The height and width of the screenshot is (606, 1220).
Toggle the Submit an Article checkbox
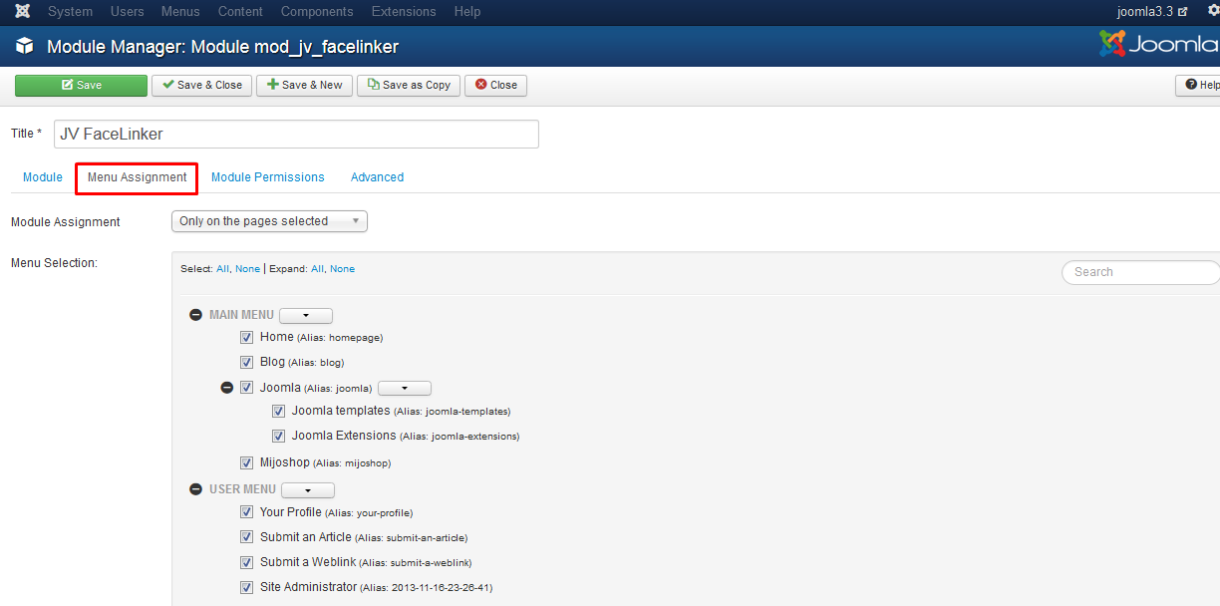246,537
